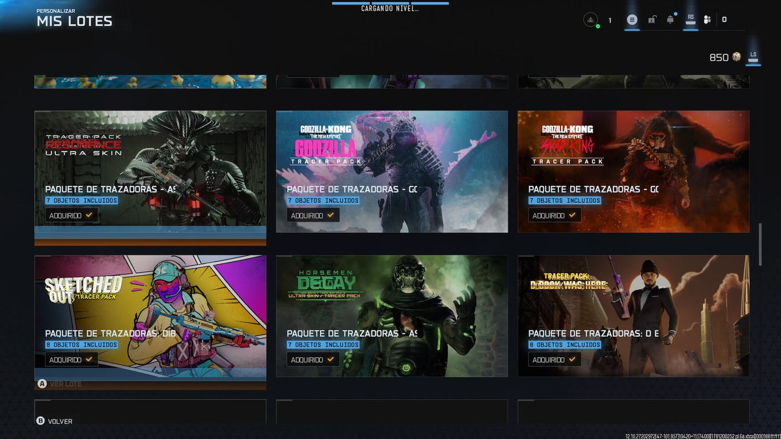
Task: Open the D.Book Was Here bundle card
Action: 633,315
